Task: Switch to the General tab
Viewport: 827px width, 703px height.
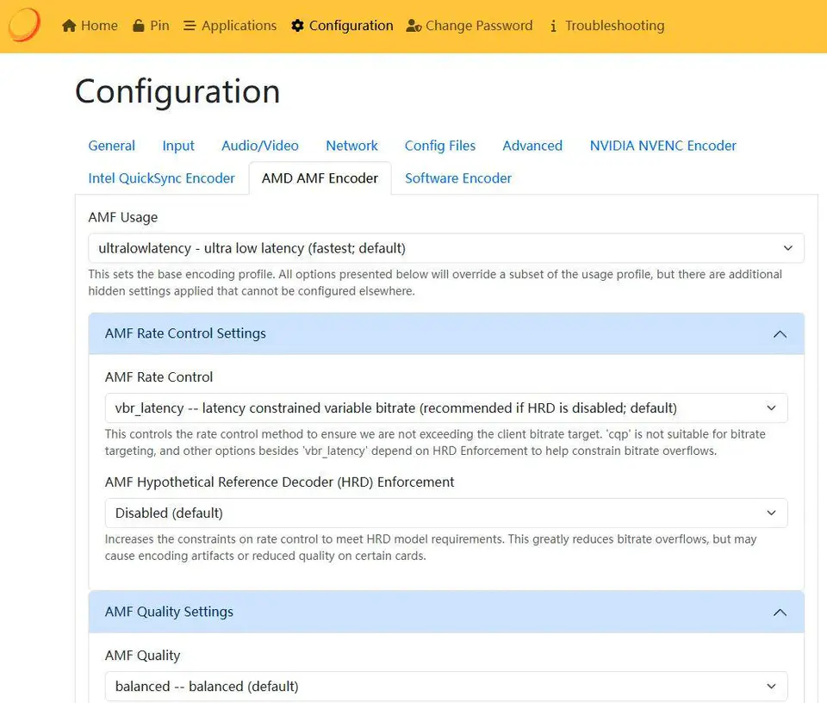Action: pyautogui.click(x=112, y=146)
